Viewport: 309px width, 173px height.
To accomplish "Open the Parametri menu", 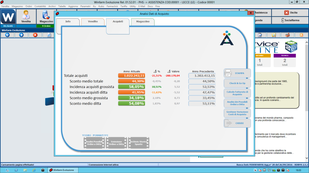I will [85, 6].
